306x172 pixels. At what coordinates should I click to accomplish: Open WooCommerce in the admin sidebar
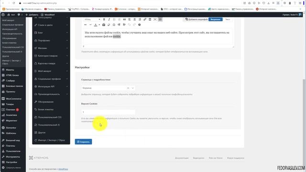pyautogui.click(x=13, y=99)
